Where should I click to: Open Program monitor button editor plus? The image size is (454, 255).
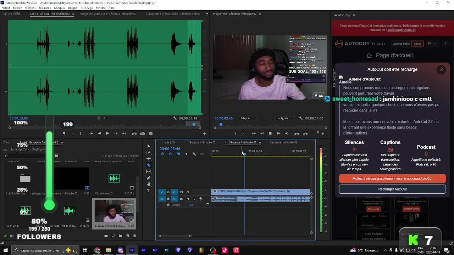[x=323, y=134]
